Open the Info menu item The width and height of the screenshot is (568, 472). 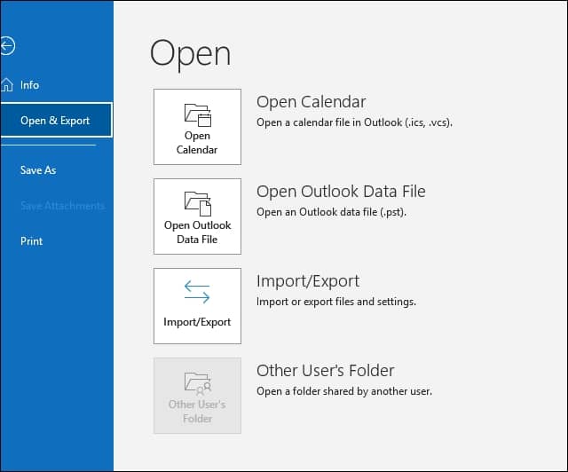tap(29, 85)
